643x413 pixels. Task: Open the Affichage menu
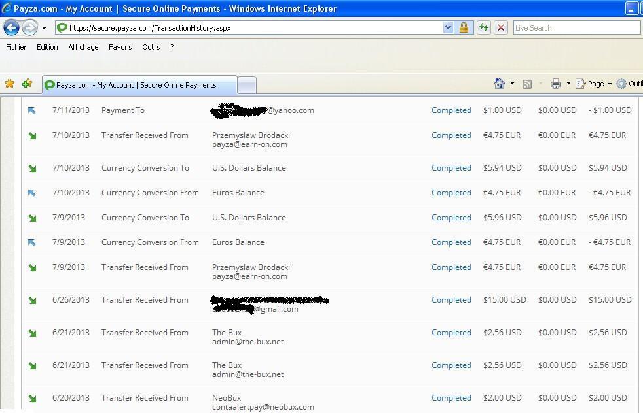point(83,47)
